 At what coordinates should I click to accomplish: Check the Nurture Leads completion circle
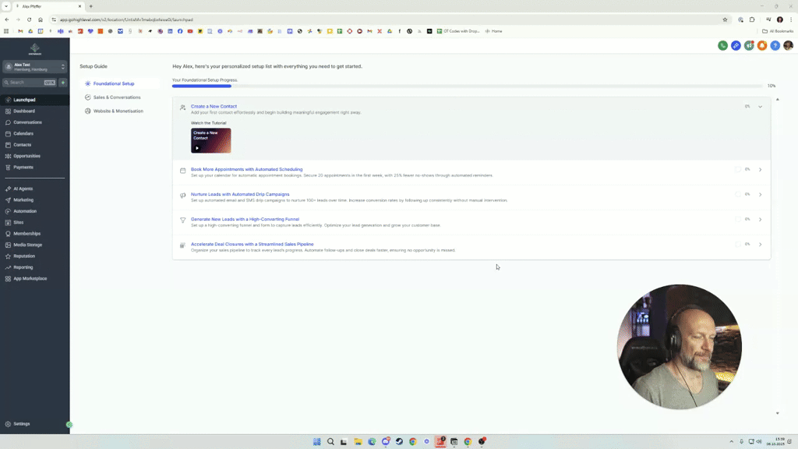coord(738,194)
